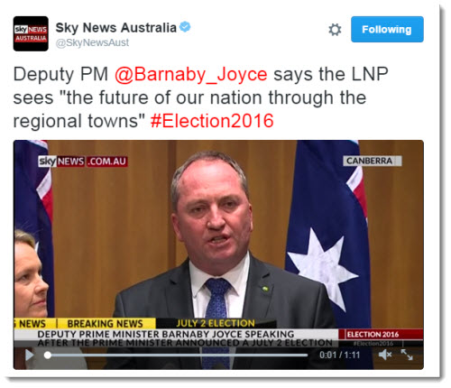Expand the video to fullscreen
451x388 pixels.
(x=407, y=355)
